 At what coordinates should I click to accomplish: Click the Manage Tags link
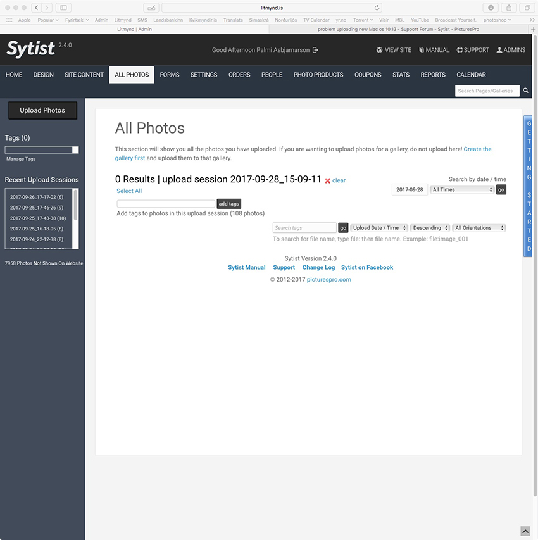coord(21,159)
